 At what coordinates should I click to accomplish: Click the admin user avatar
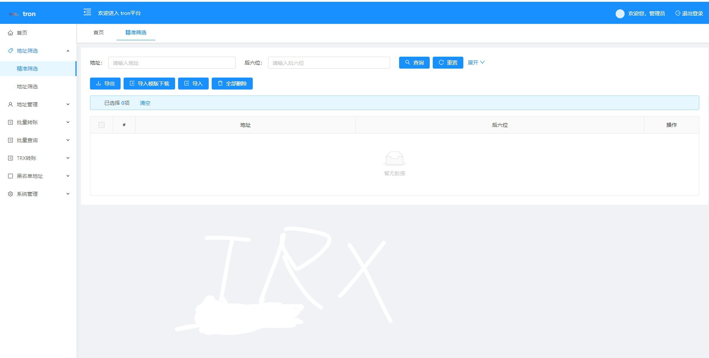(620, 14)
